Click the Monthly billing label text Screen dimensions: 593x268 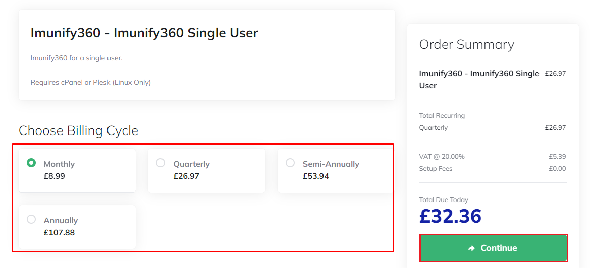59,164
